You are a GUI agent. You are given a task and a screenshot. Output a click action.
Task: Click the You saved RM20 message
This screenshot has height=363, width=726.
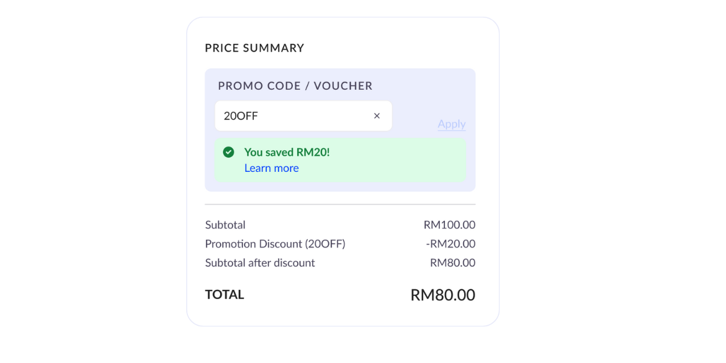pos(286,152)
